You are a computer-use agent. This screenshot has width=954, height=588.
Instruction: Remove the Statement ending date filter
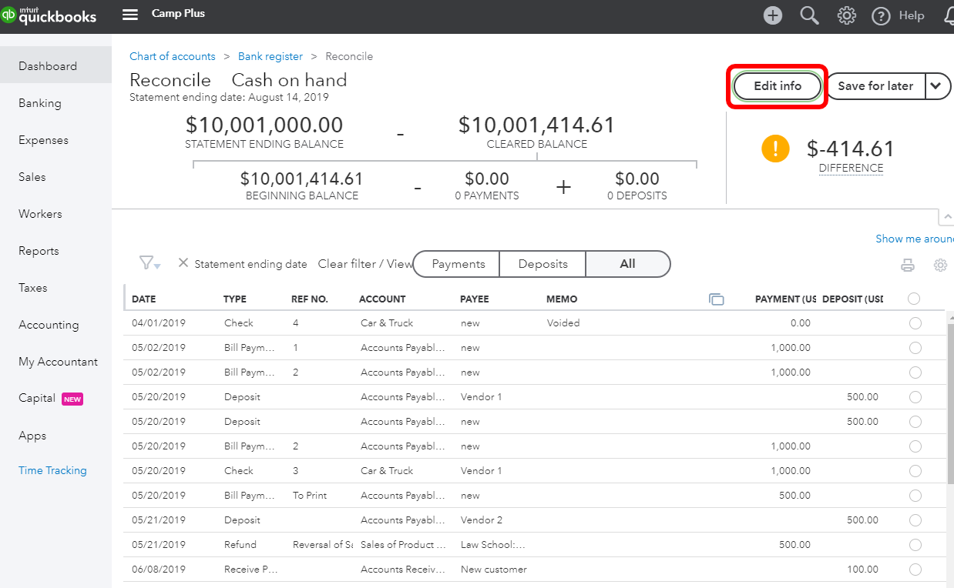pos(183,263)
